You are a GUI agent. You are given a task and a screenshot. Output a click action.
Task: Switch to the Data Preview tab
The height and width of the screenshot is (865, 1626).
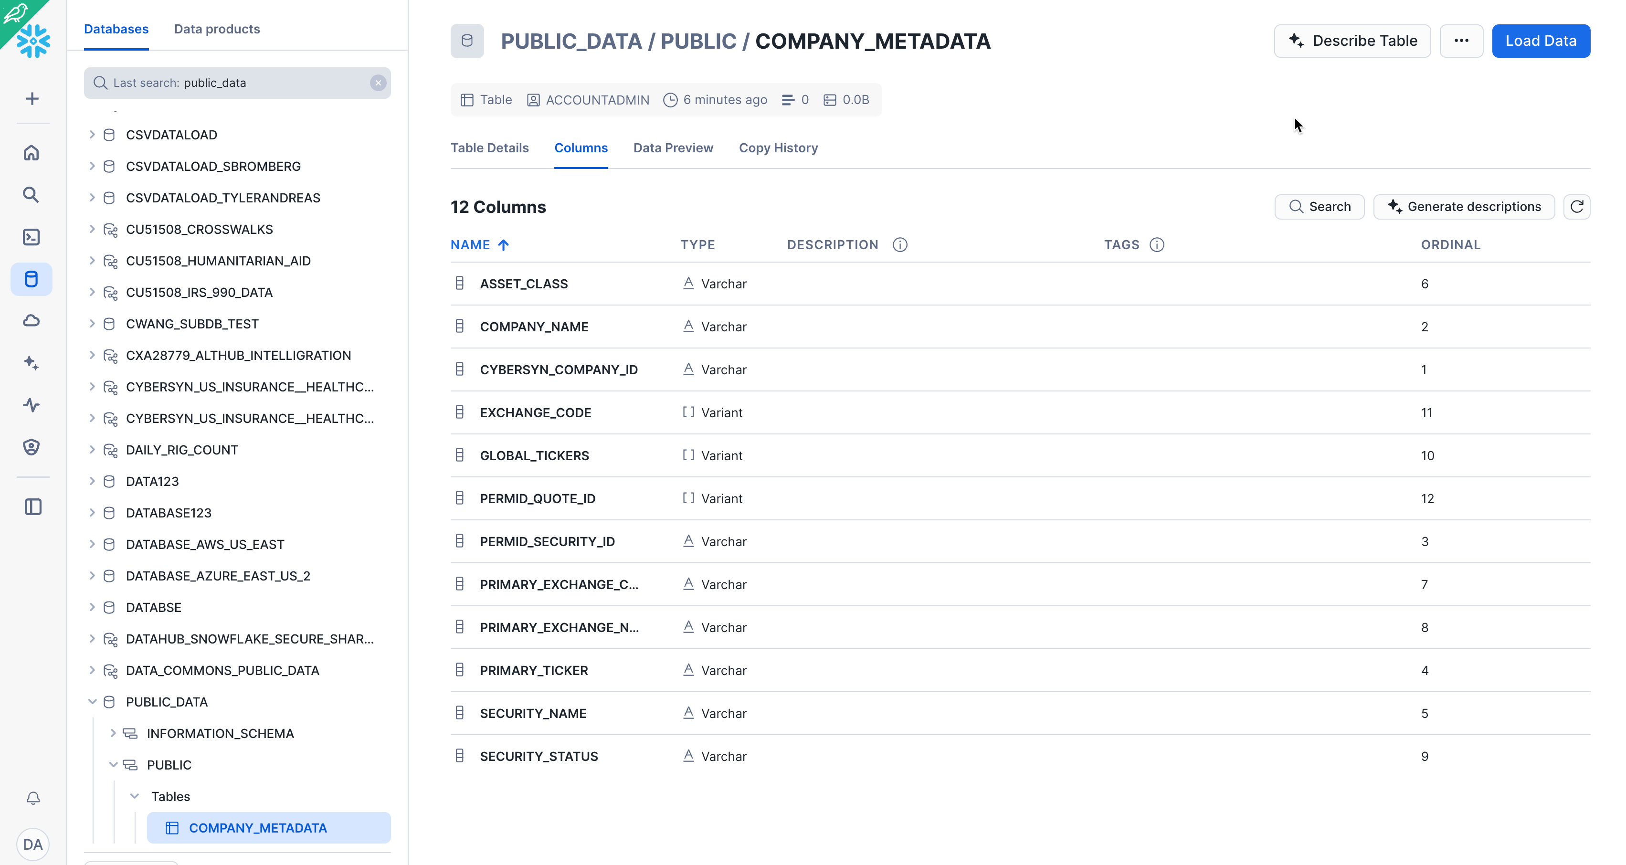pyautogui.click(x=673, y=148)
